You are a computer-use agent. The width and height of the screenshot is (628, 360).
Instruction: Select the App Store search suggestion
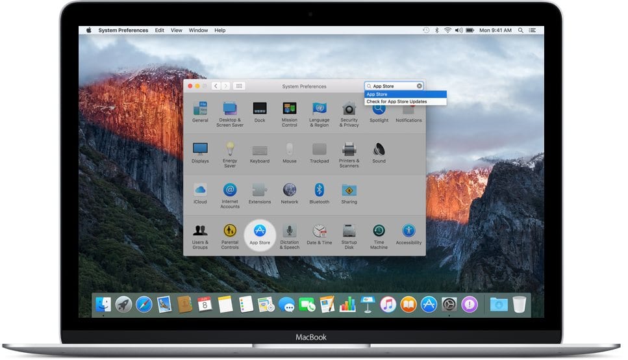(x=405, y=94)
